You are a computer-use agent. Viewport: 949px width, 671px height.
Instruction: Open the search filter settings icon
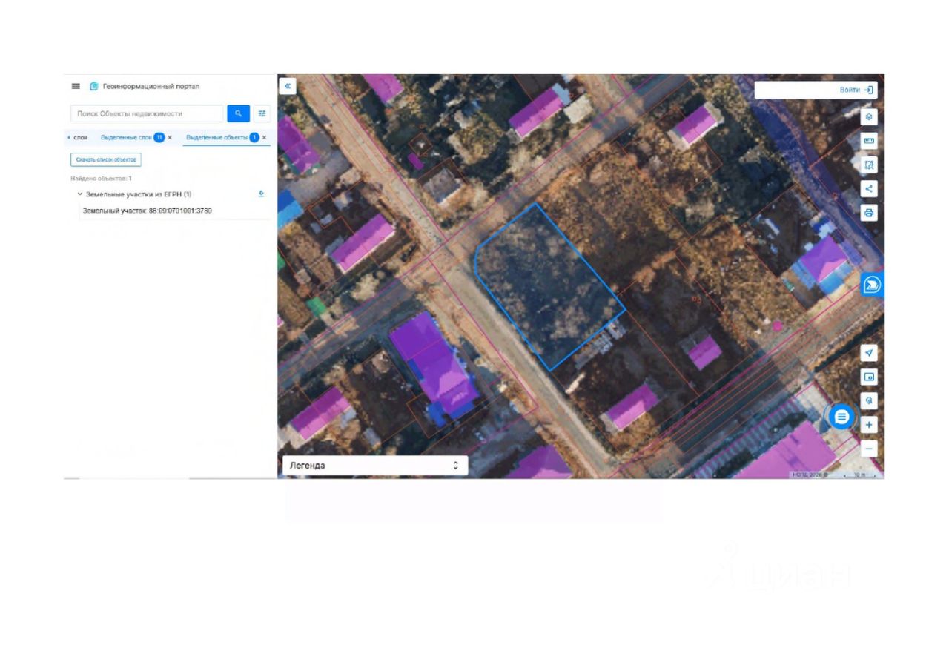[x=262, y=113]
